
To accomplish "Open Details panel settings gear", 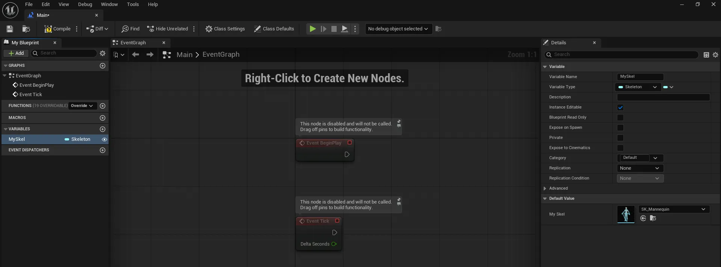I will (x=715, y=55).
